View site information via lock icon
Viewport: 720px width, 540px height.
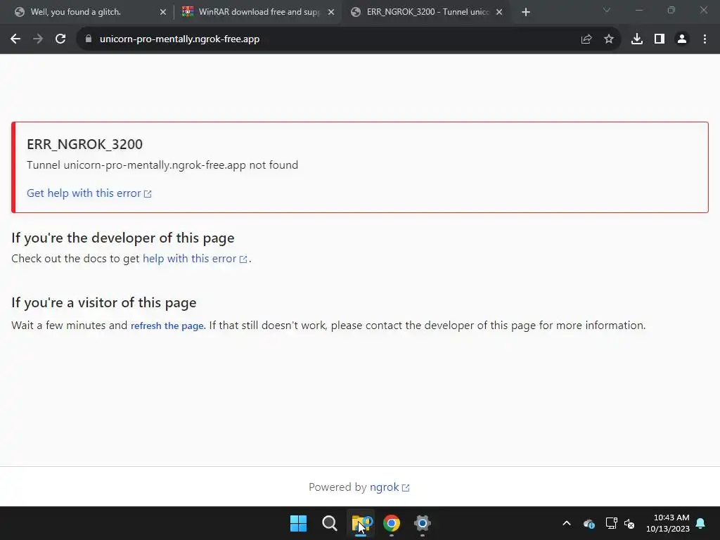point(89,39)
